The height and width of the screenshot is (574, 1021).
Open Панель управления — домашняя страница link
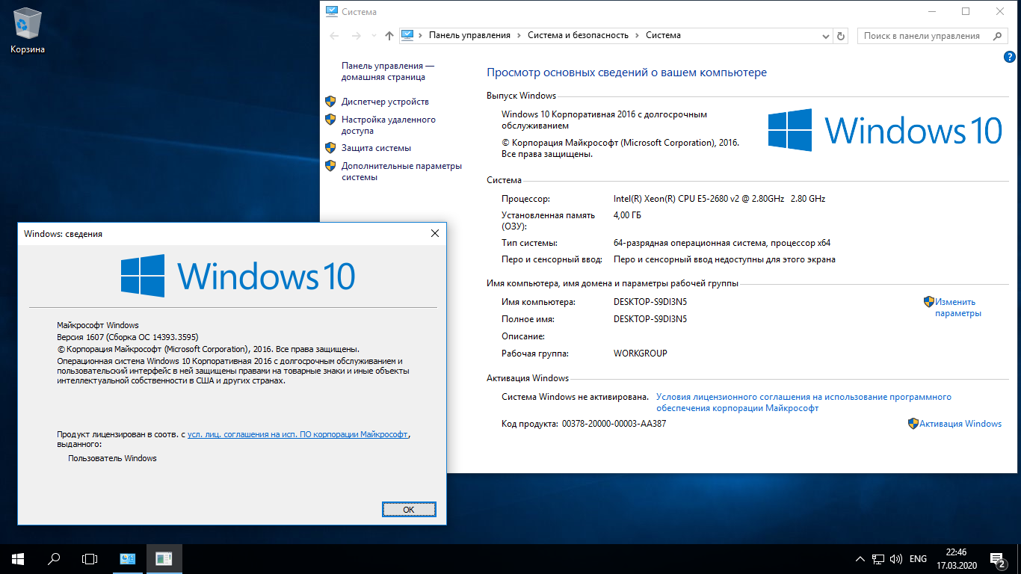click(387, 71)
